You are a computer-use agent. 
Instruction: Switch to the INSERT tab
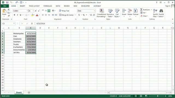point(22,6)
